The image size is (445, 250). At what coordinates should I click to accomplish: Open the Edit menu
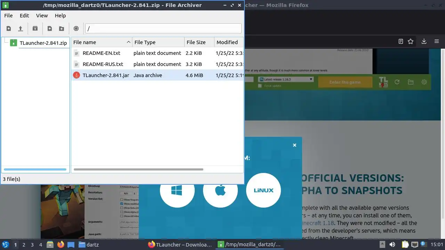pos(24,16)
